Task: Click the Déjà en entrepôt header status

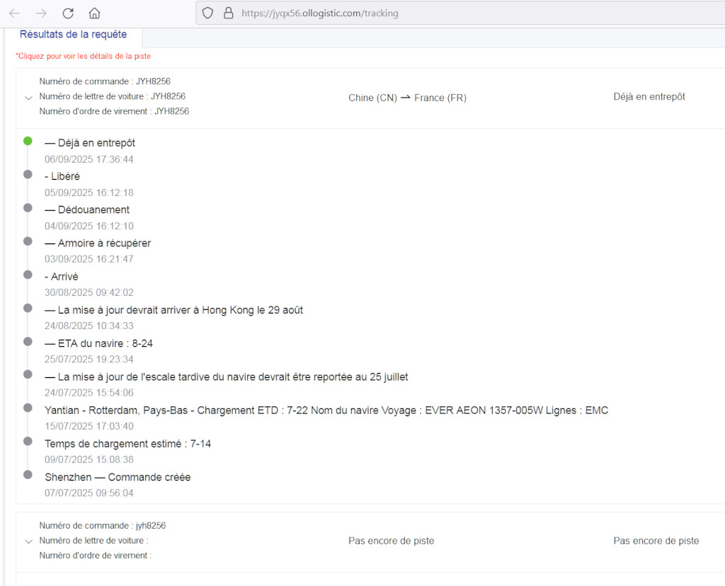Action: [649, 97]
